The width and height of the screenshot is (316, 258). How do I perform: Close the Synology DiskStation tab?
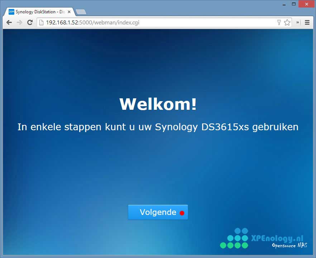click(x=69, y=11)
